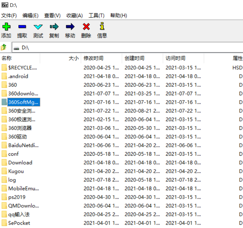
Task: Click the HSD attribute of $RECYCLE row
Action: pyautogui.click(x=237, y=68)
